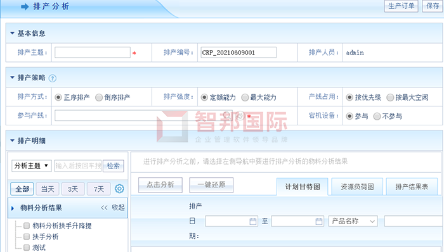Viewport: 444px width, 252px height.
Task: Collapse the 排产明细 section
Action: 12,140
